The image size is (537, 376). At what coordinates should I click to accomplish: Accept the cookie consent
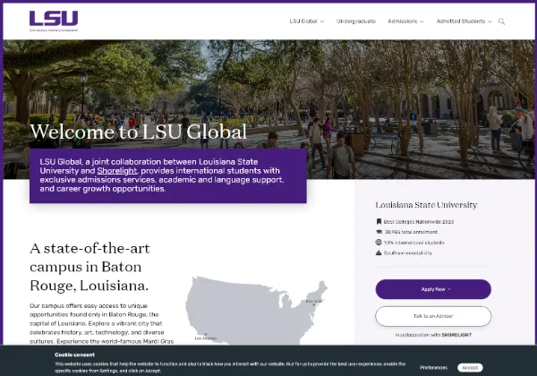coord(470,367)
